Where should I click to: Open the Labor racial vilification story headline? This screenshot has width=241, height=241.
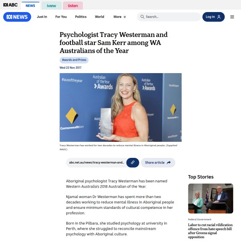[210, 231]
